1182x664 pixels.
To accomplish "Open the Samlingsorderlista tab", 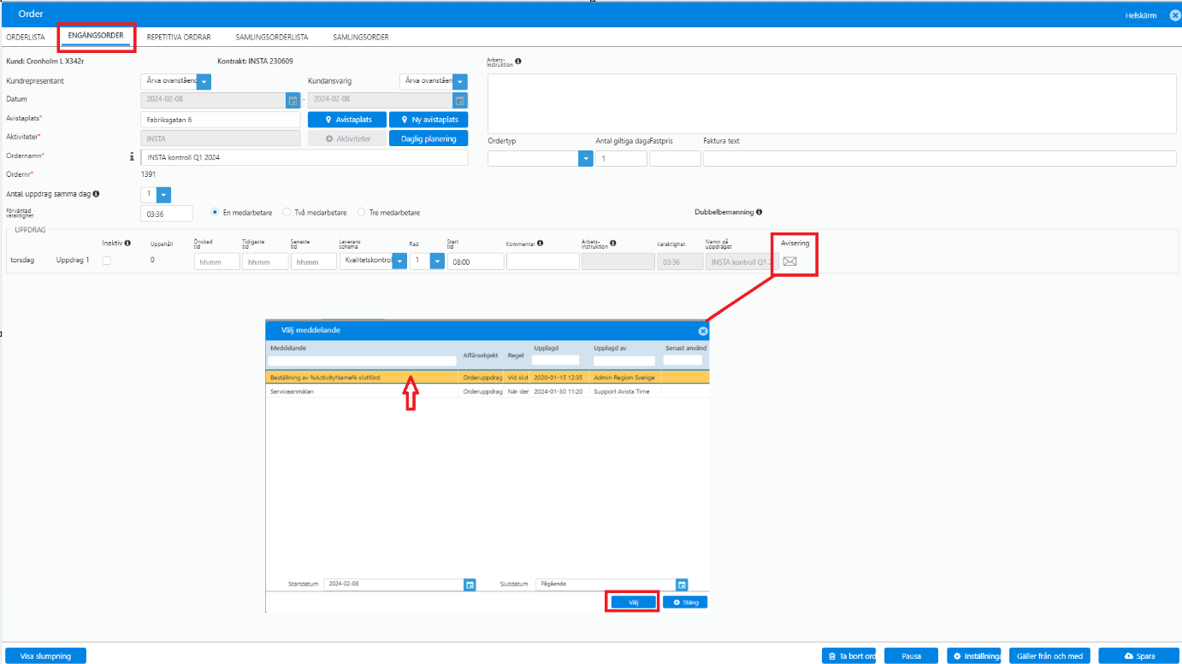I will click(272, 38).
